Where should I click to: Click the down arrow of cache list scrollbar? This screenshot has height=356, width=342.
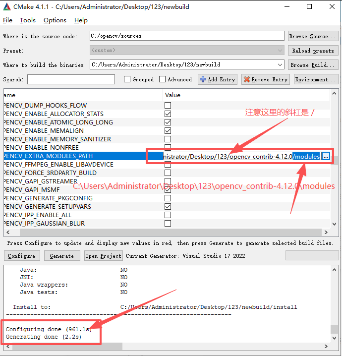point(334,224)
